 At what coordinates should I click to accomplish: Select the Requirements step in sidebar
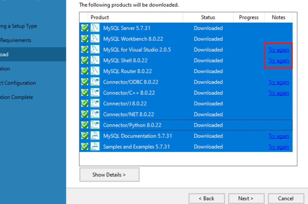point(16,40)
